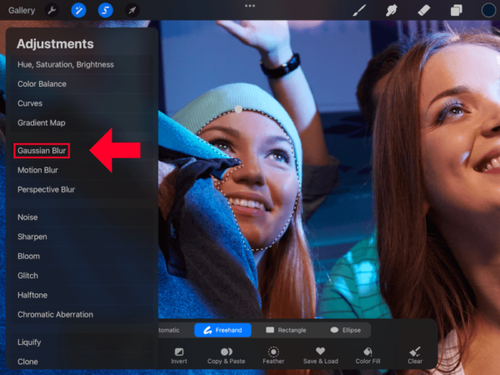This screenshot has height=375, width=500.
Task: Open the active color swatch
Action: (x=488, y=10)
